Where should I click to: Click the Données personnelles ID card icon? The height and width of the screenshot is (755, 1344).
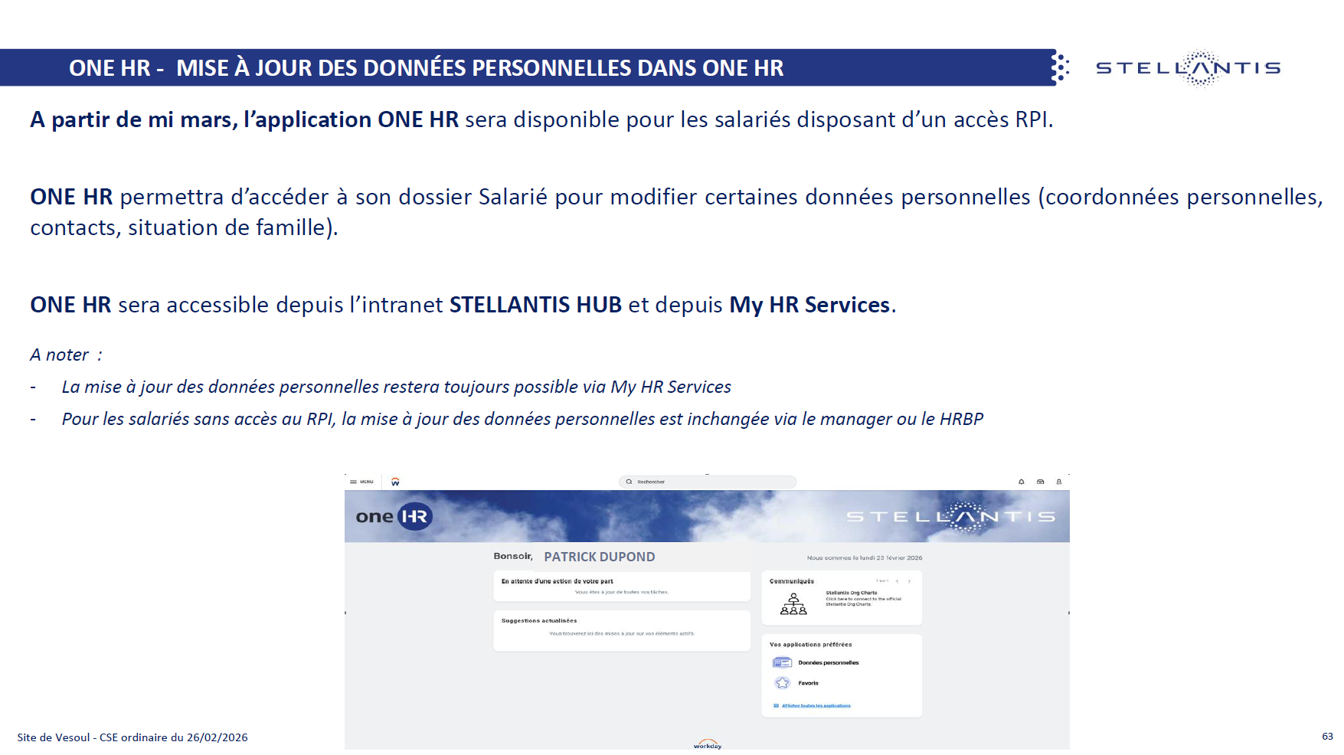tap(782, 662)
